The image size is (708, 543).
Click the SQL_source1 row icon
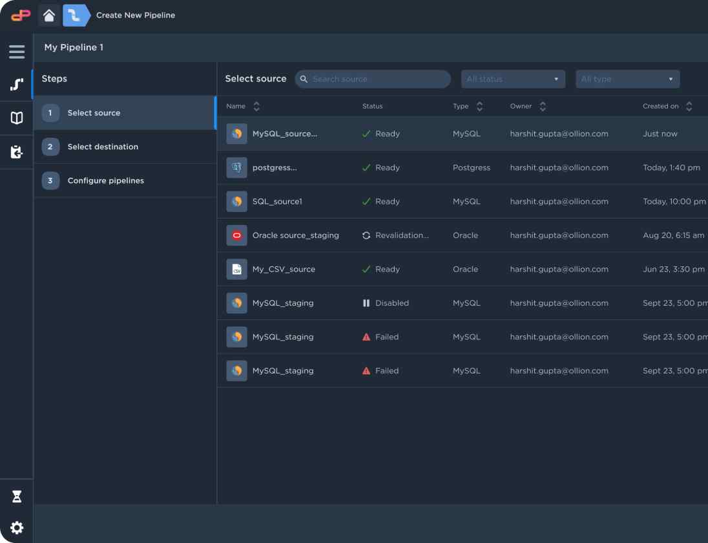pyautogui.click(x=236, y=202)
